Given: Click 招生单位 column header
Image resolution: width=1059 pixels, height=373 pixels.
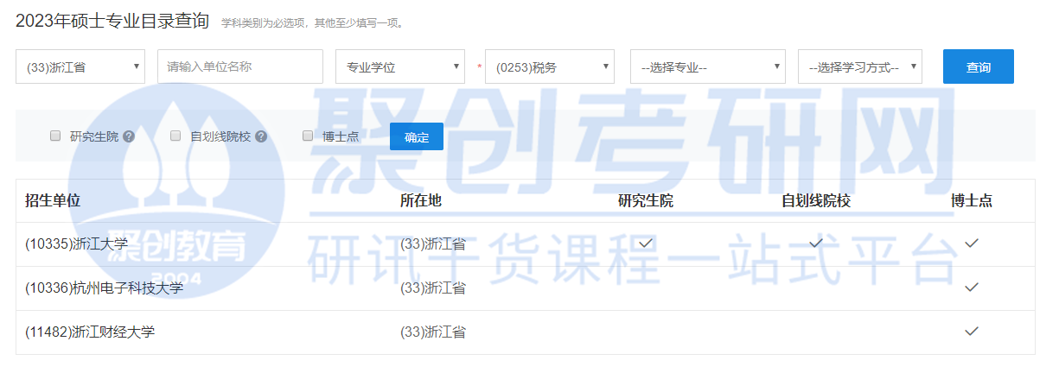Looking at the screenshot, I should 53,200.
